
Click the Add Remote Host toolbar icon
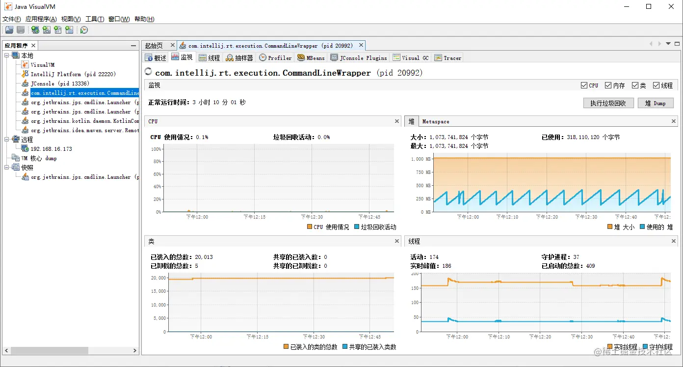35,30
